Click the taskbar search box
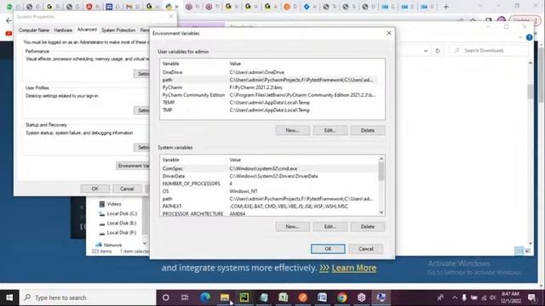The width and height of the screenshot is (545, 306). (87, 297)
